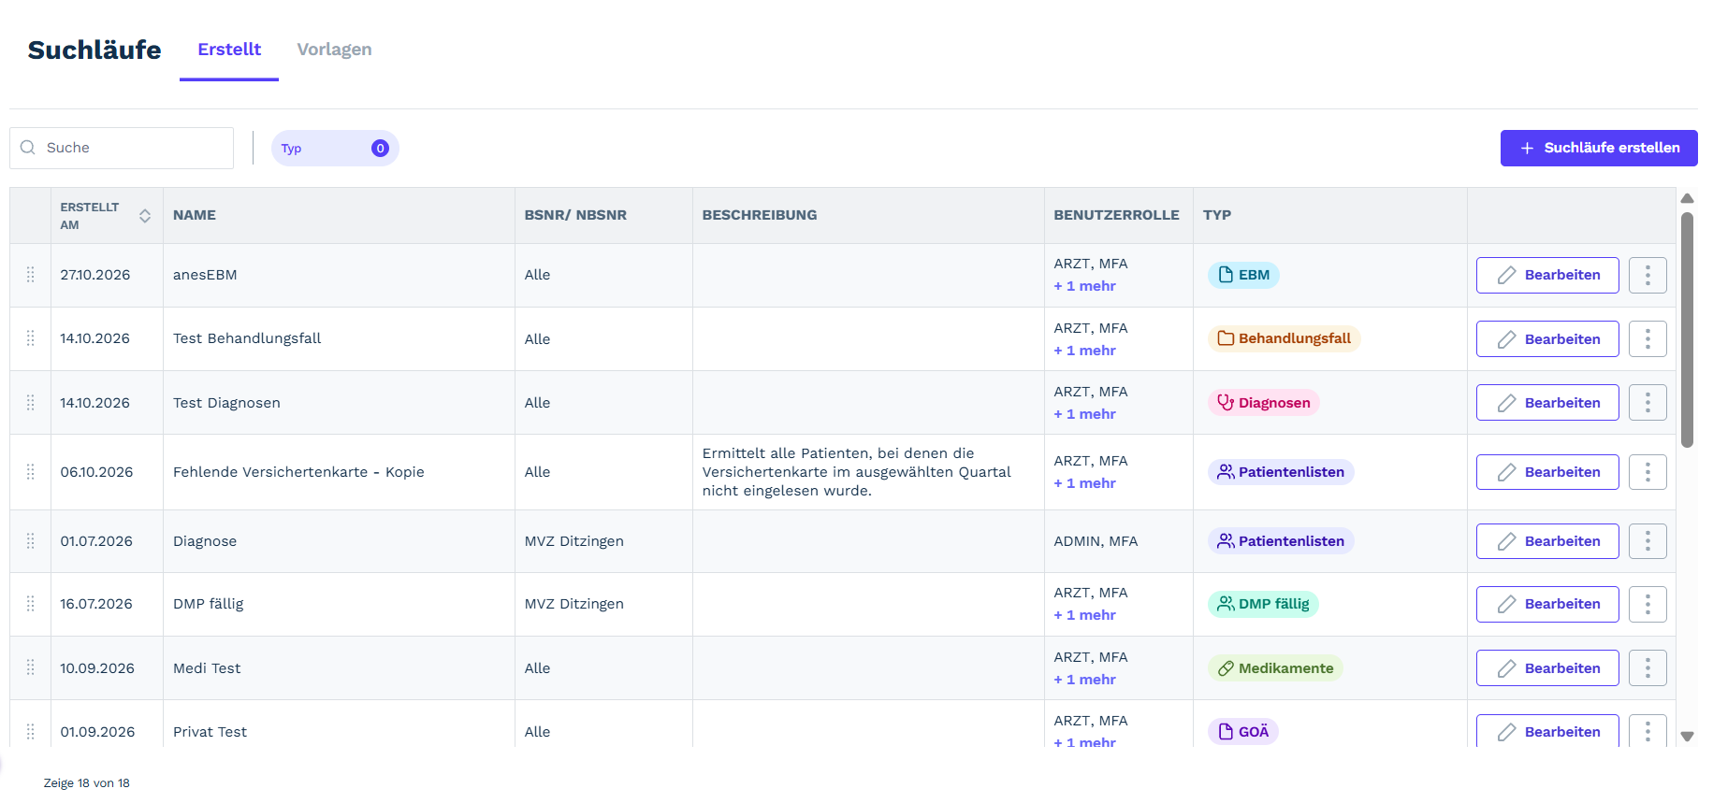The height and width of the screenshot is (803, 1713).
Task: Click the Diagnosen type badge
Action: (1263, 403)
